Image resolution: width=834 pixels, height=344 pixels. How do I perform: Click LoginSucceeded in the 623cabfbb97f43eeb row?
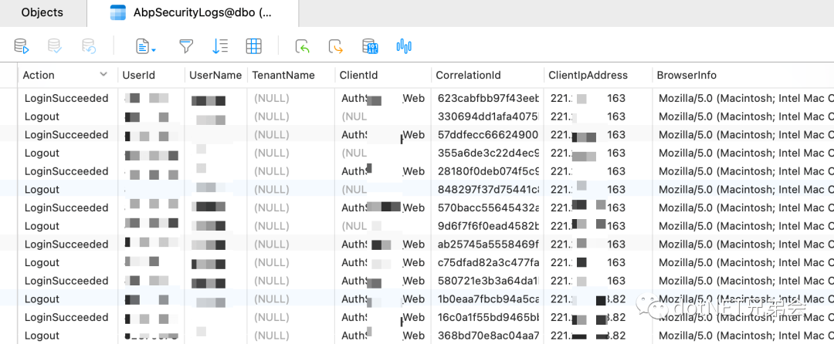(x=66, y=98)
